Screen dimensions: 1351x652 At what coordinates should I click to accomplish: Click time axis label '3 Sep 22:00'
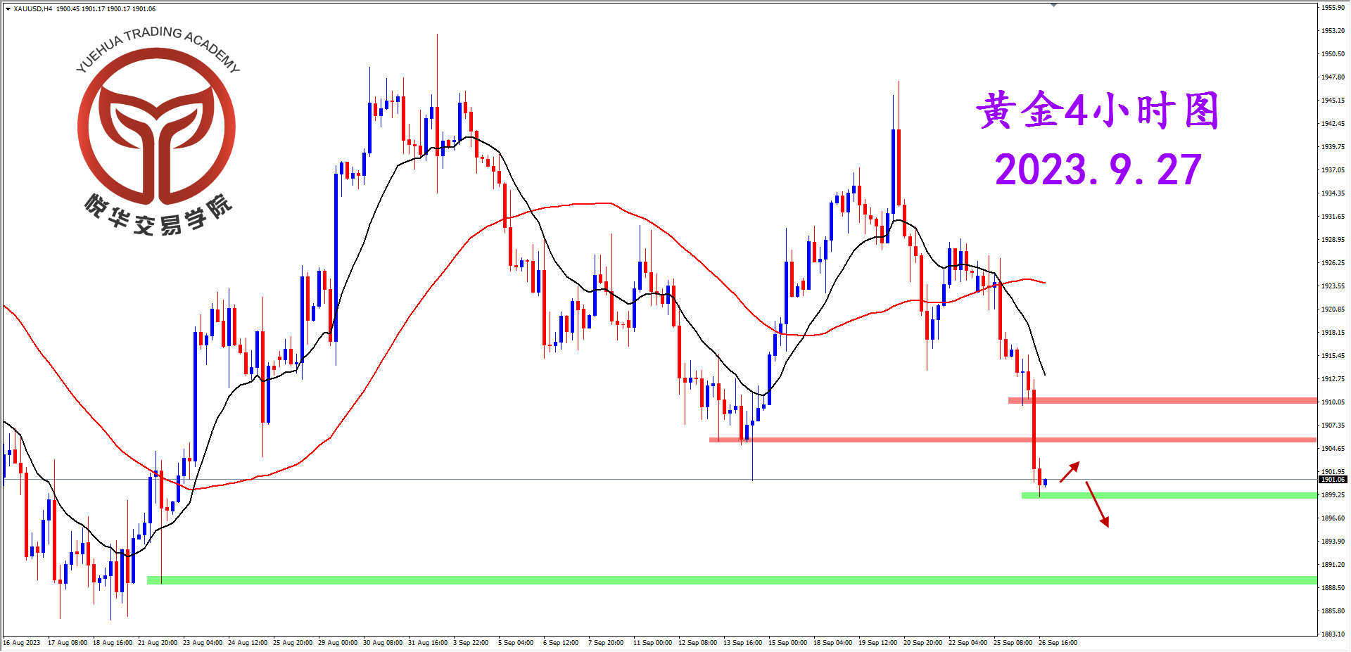click(471, 643)
